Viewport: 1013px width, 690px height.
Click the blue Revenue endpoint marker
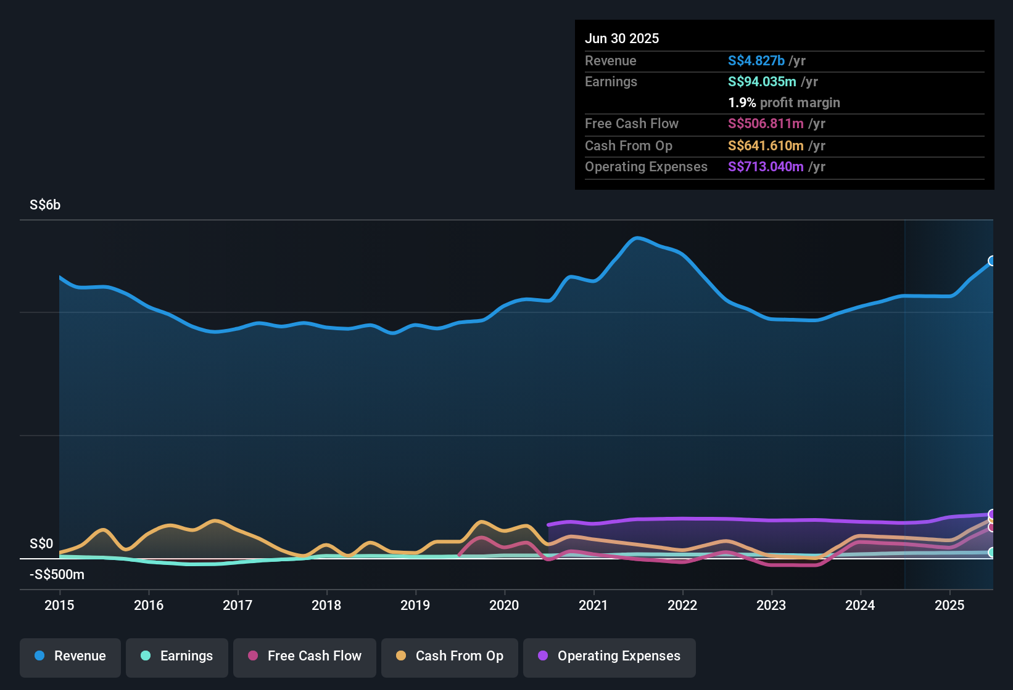992,261
